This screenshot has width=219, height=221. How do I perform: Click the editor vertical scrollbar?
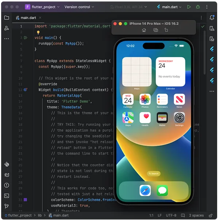point(204,52)
